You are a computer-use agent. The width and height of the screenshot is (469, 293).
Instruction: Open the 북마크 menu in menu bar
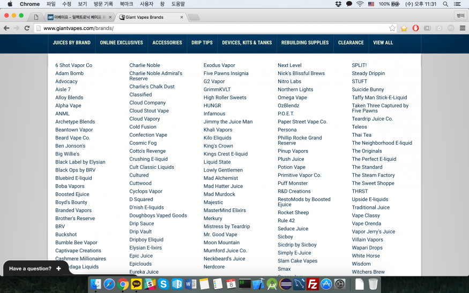click(126, 4)
